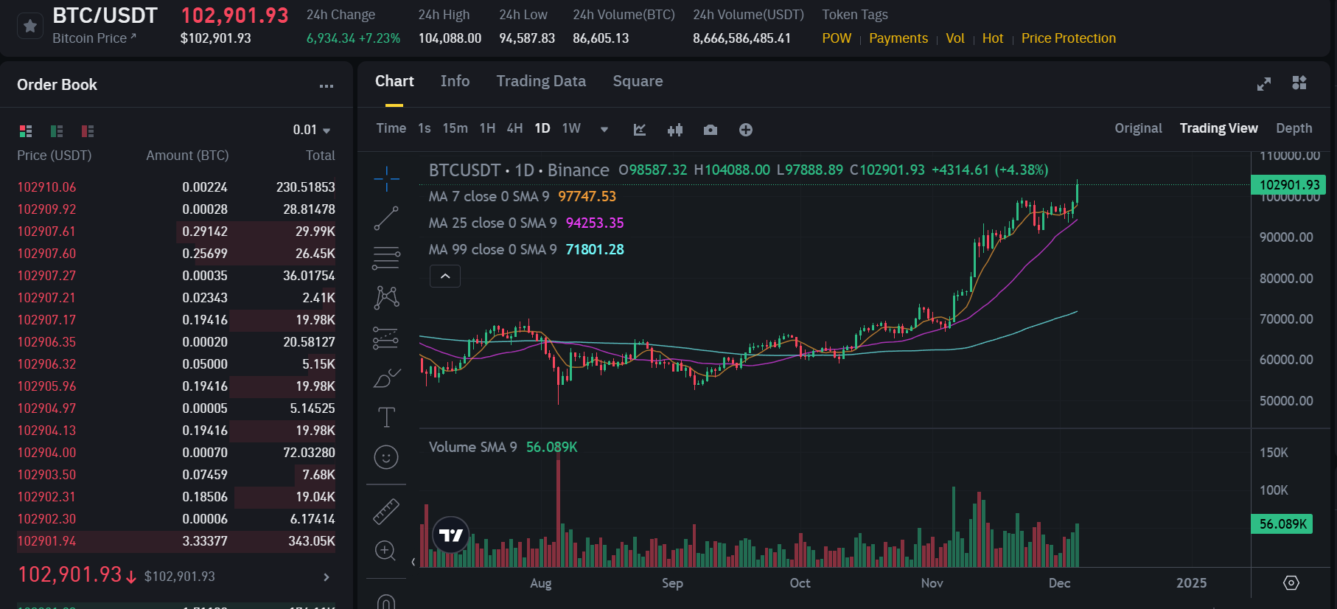Select the ruler measure tool
The width and height of the screenshot is (1337, 609).
click(386, 511)
